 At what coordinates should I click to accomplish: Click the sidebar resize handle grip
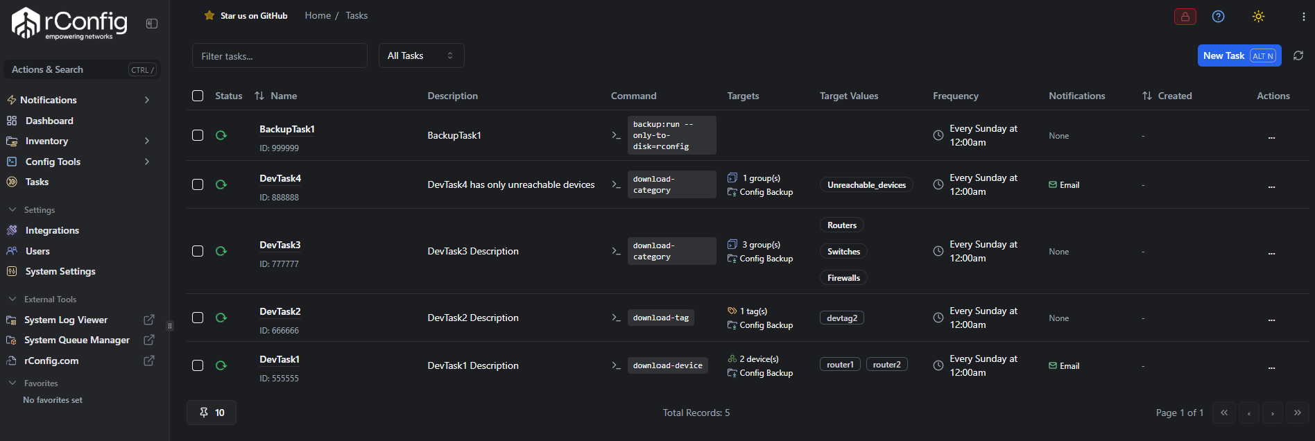(x=170, y=325)
